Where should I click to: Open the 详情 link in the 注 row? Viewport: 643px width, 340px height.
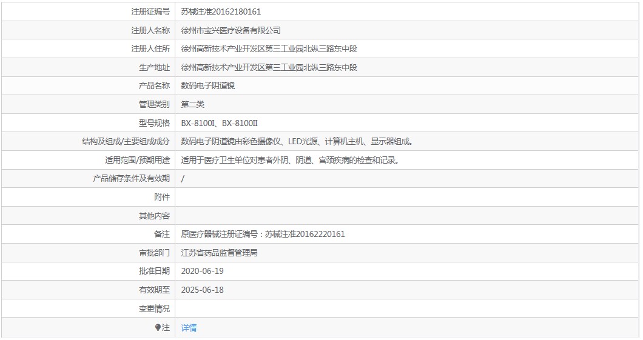189,328
